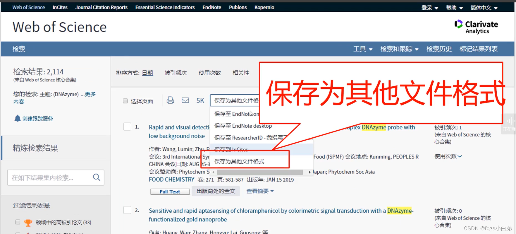Viewport: 516px width, 234px height.
Task: Go to 检索 in blue bar
Action: [x=19, y=49]
